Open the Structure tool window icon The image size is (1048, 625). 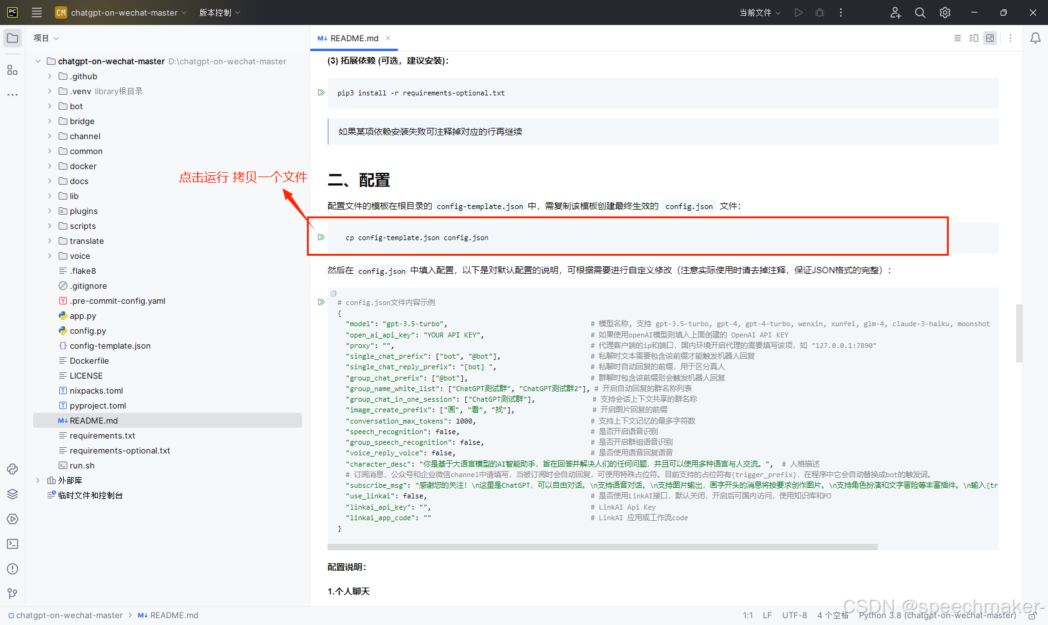click(x=12, y=70)
